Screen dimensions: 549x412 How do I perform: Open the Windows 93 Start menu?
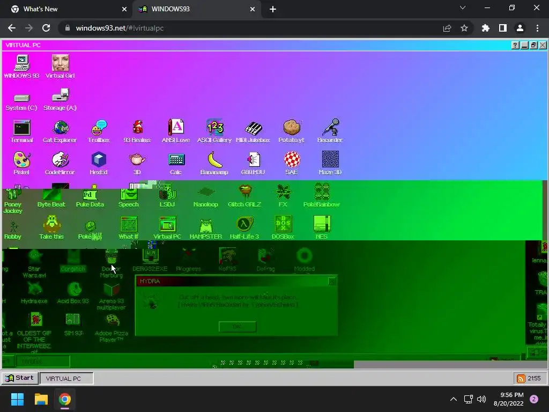20,378
